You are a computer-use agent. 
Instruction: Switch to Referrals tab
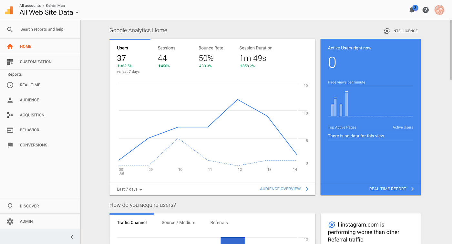coord(219,222)
